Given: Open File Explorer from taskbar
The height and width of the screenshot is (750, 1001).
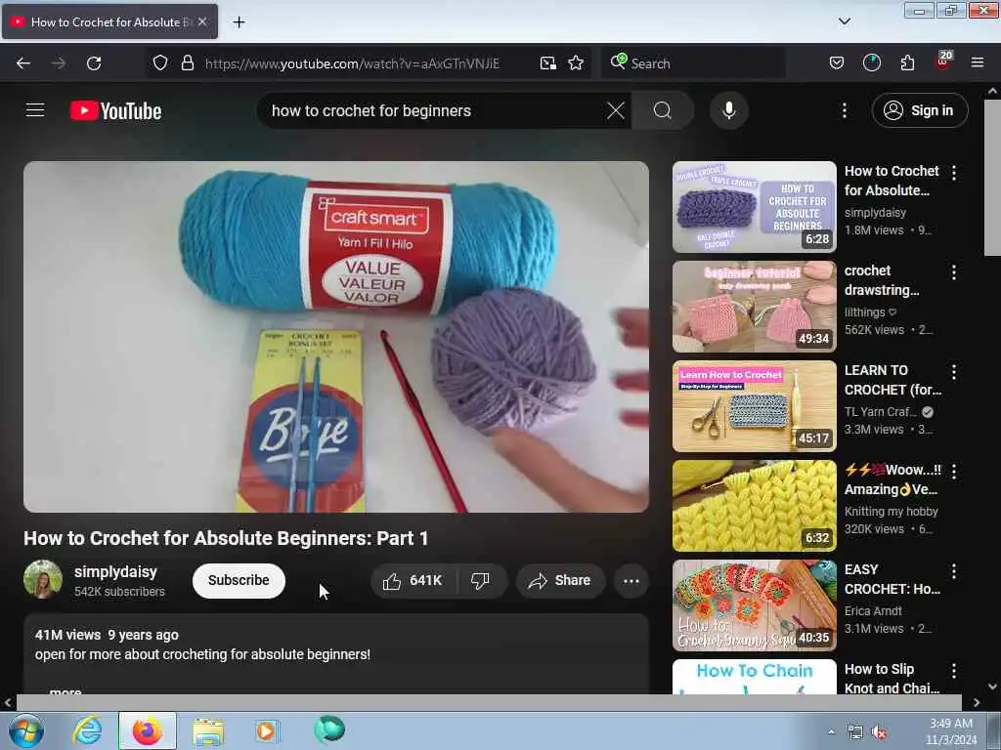Looking at the screenshot, I should pos(208,730).
